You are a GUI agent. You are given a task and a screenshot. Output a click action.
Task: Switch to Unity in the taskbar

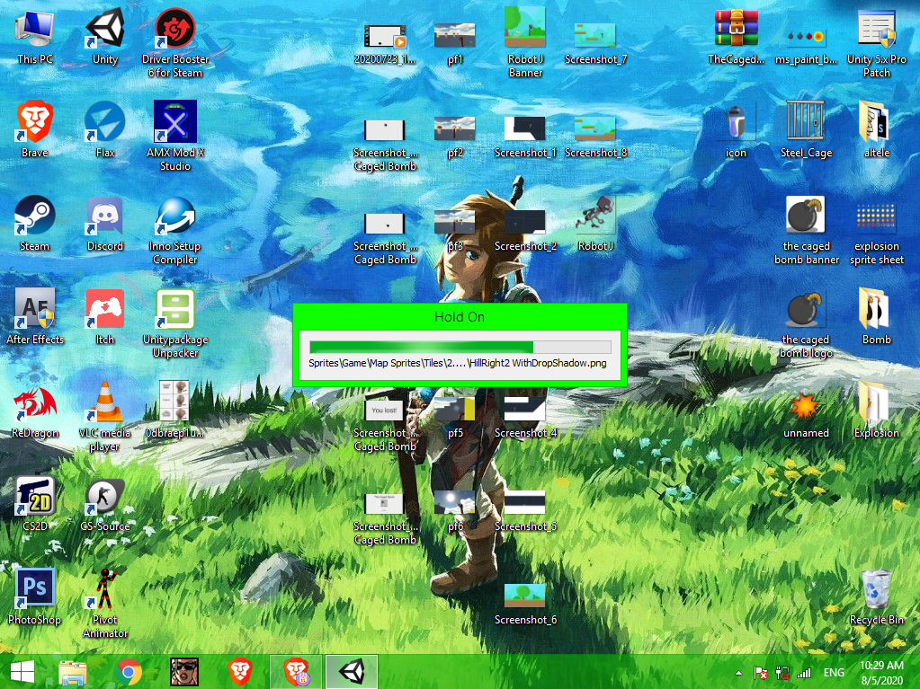click(x=352, y=671)
